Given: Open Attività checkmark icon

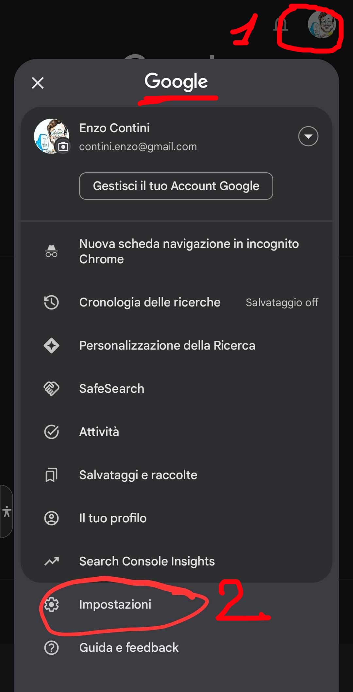Looking at the screenshot, I should pyautogui.click(x=51, y=432).
